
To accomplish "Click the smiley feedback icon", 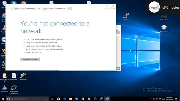I will click(x=114, y=8).
